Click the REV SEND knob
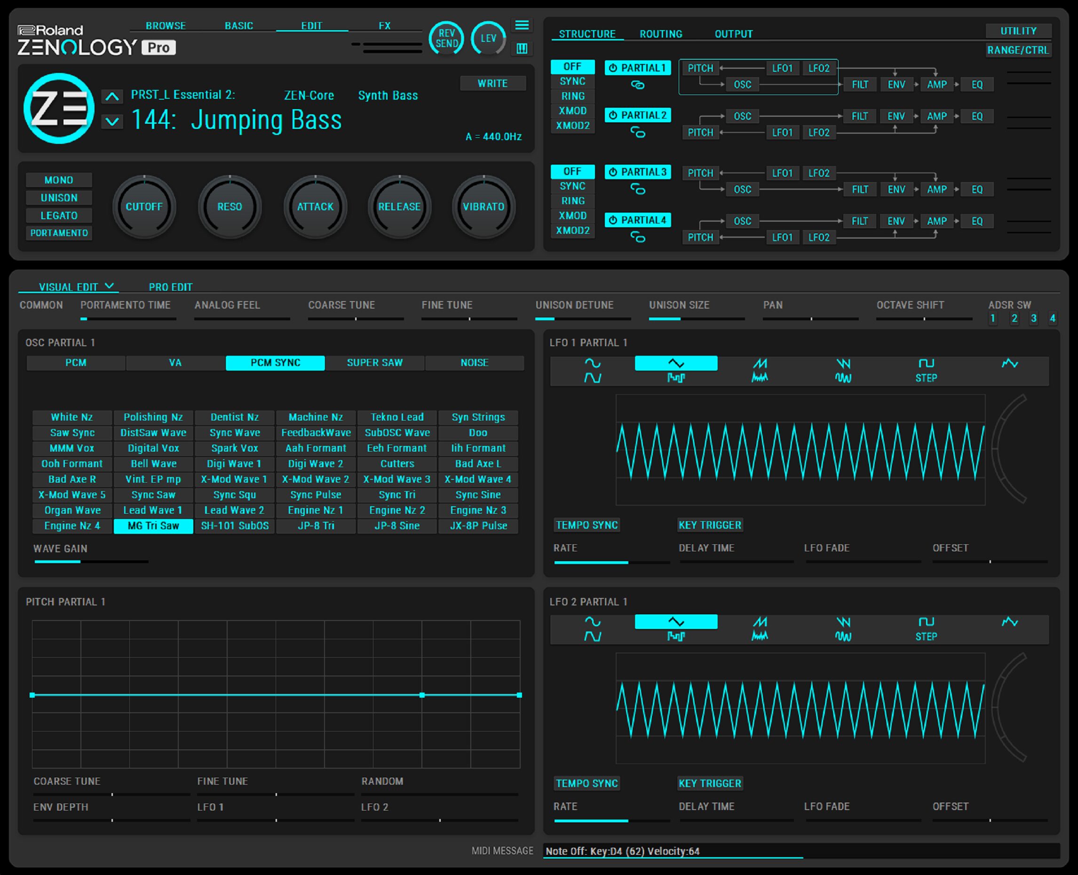Viewport: 1078px width, 875px height. click(x=446, y=38)
